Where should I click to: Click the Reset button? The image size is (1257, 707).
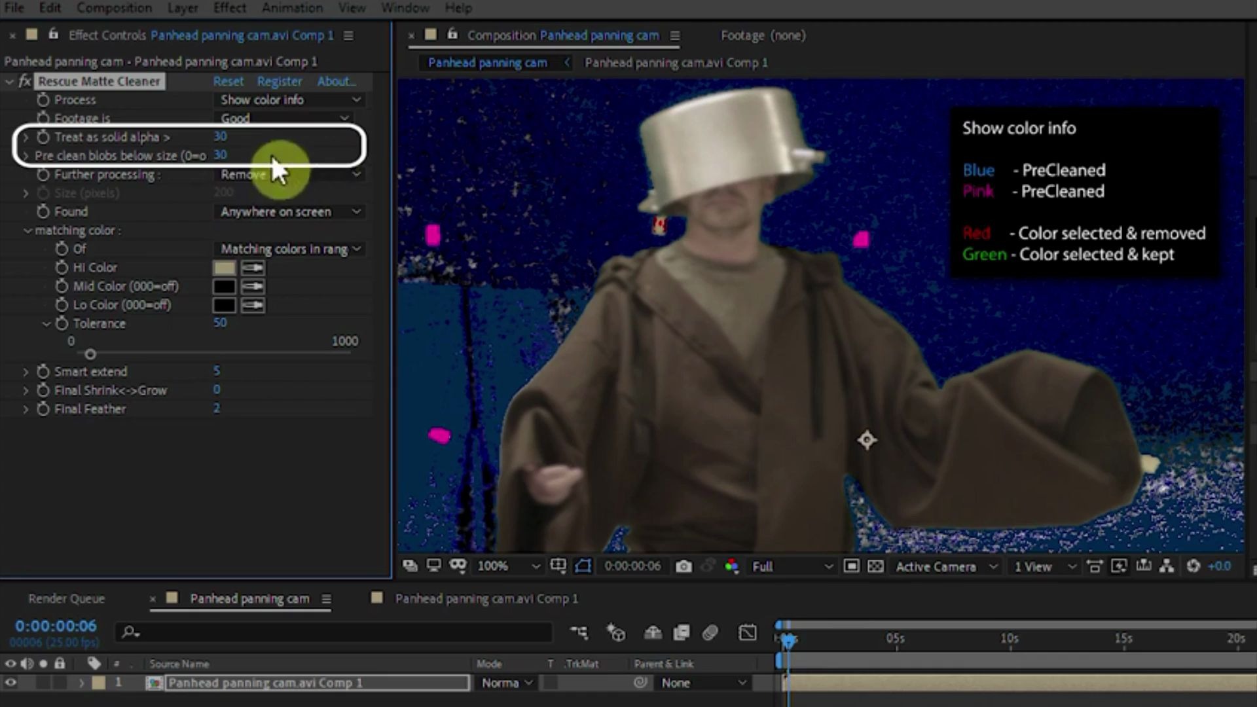tap(228, 81)
